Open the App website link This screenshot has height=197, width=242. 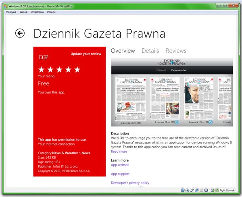(120, 165)
